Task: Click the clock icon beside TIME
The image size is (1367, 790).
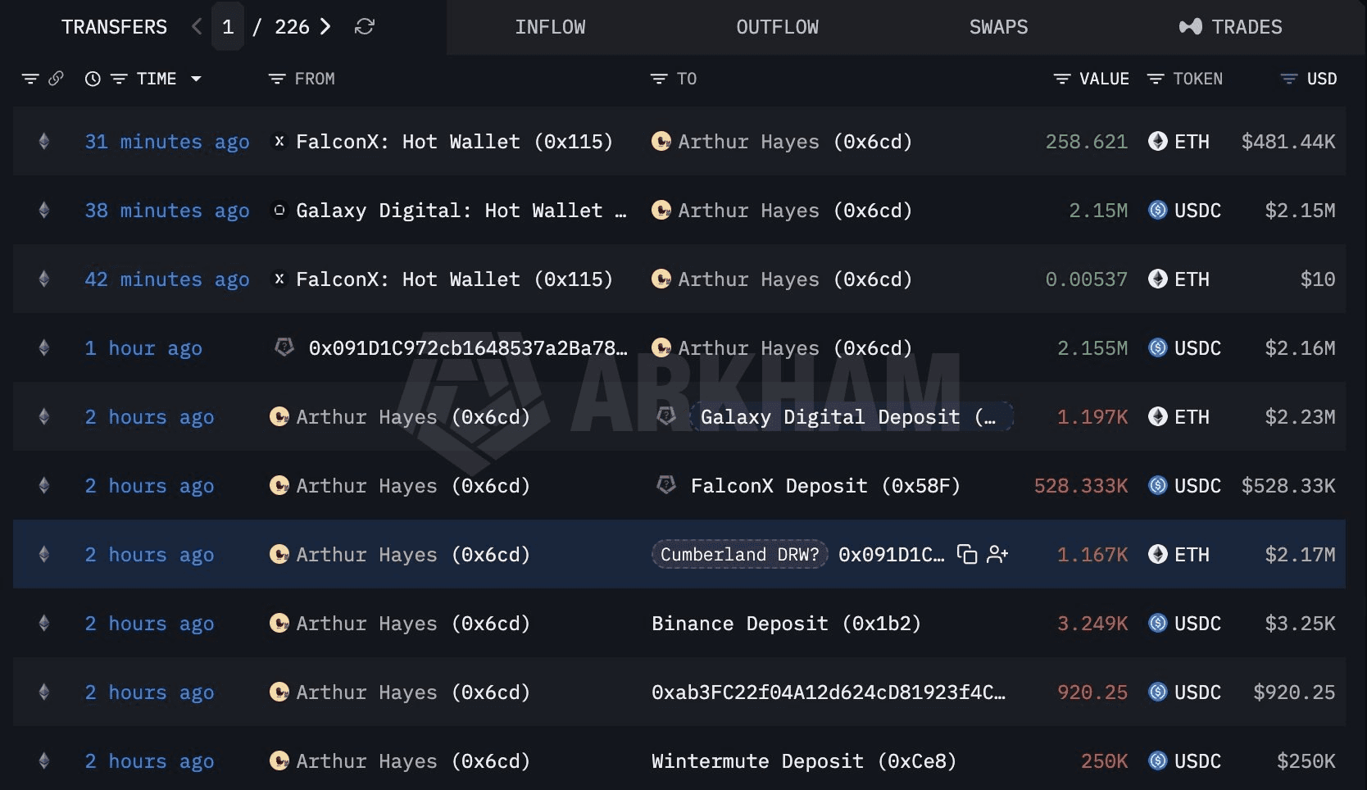Action: pos(93,79)
